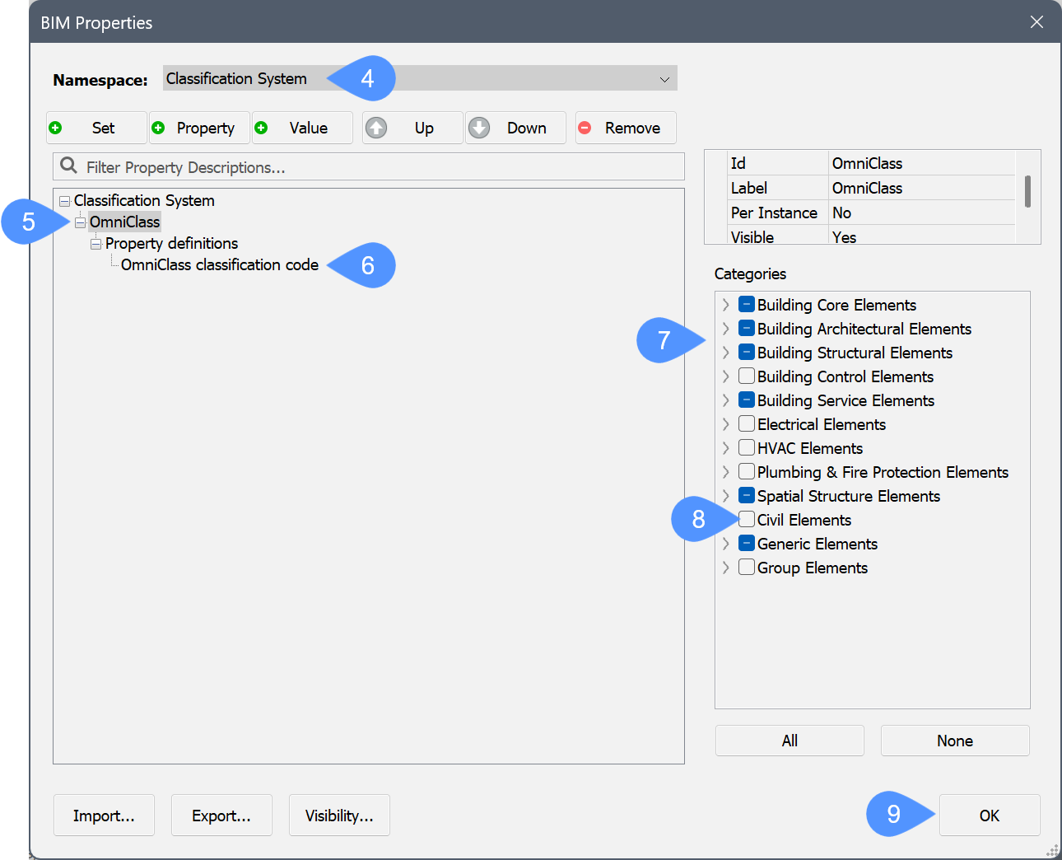
Task: Click the Down arrow icon
Action: pyautogui.click(x=479, y=128)
